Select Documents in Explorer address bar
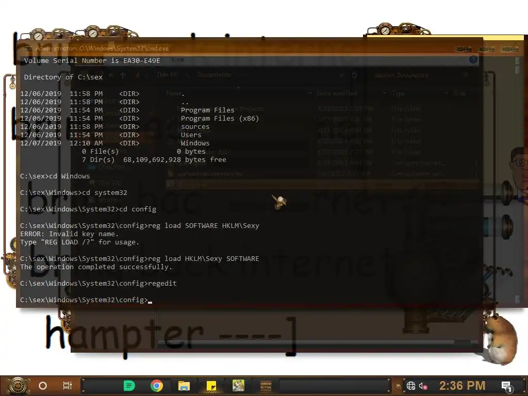The image size is (528, 396). pos(214,75)
